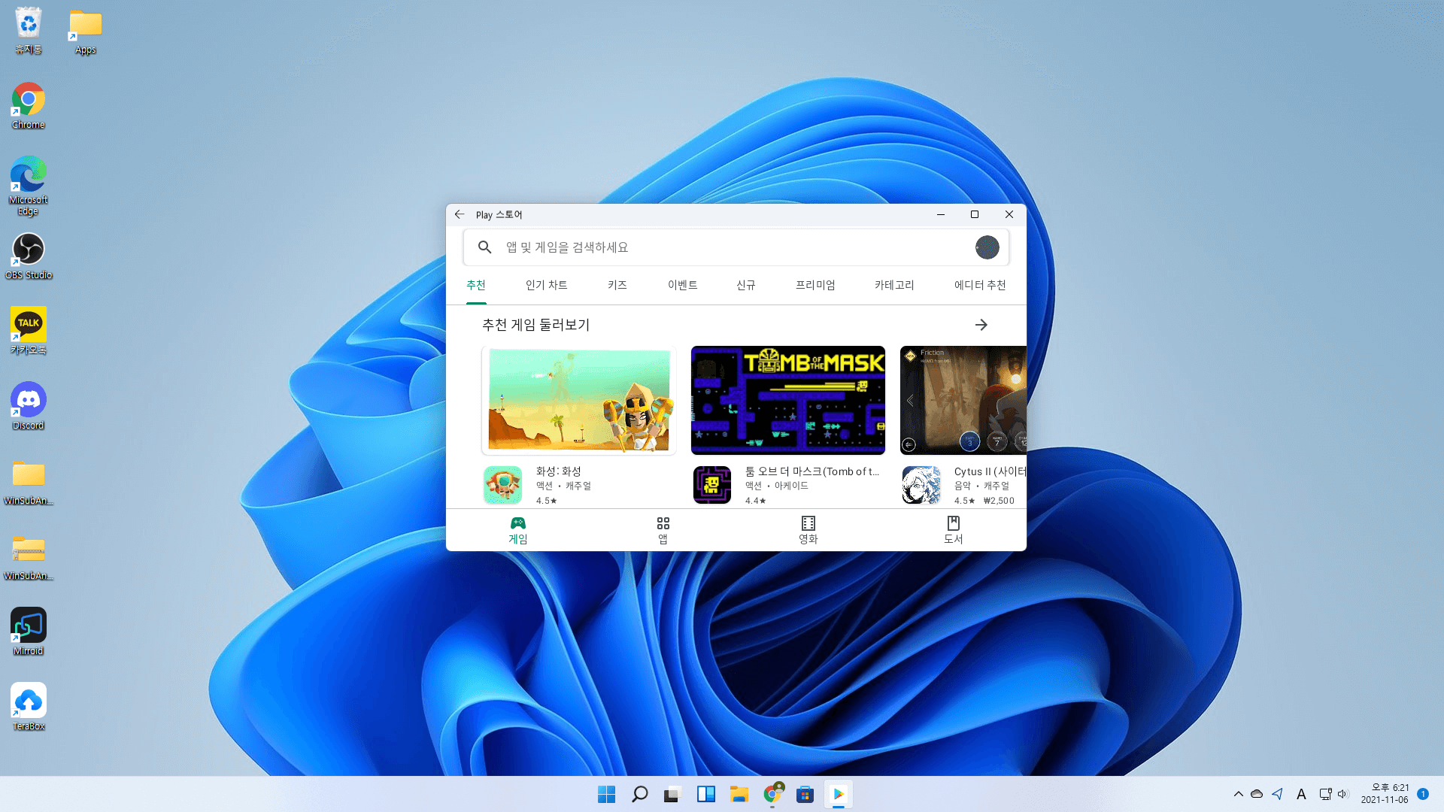
Task: Switch to the 추천 tab
Action: point(476,285)
